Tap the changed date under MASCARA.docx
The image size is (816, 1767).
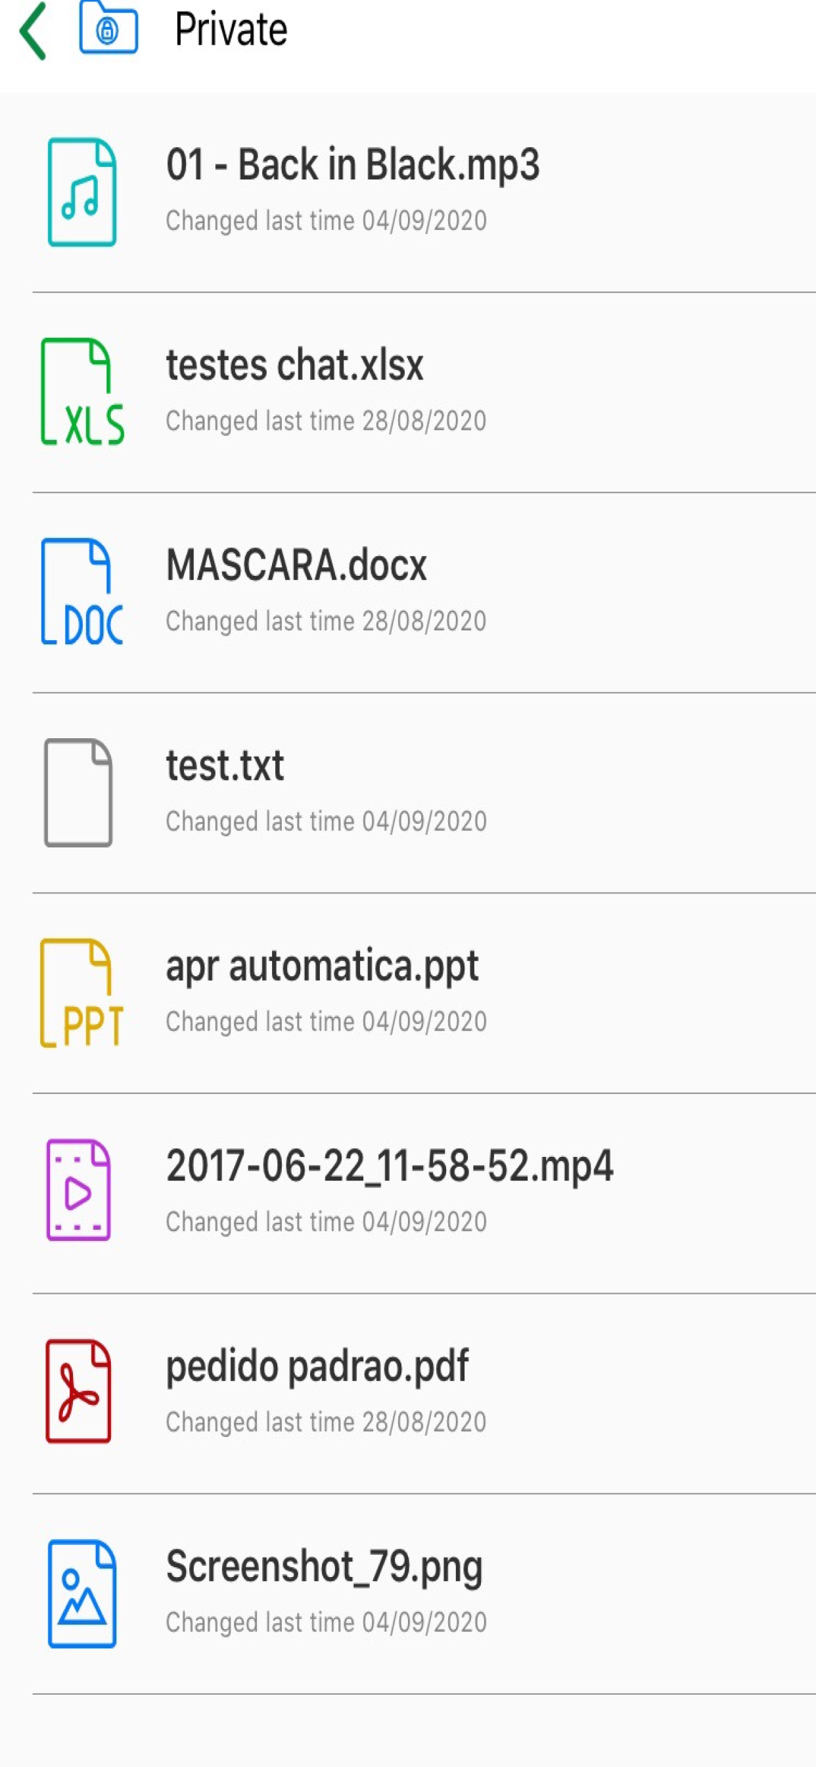327,621
